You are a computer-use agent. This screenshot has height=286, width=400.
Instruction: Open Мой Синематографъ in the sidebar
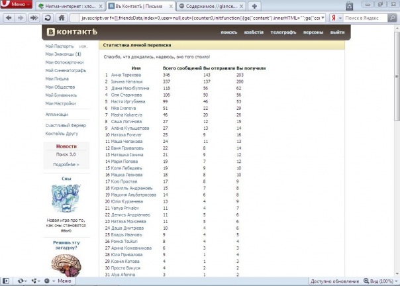coord(66,70)
